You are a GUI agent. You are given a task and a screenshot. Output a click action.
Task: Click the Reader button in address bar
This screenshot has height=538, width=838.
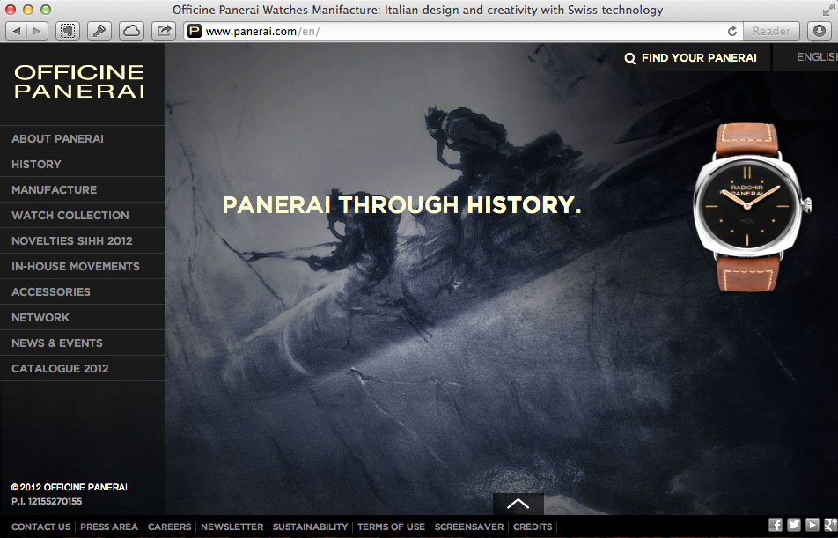(771, 31)
